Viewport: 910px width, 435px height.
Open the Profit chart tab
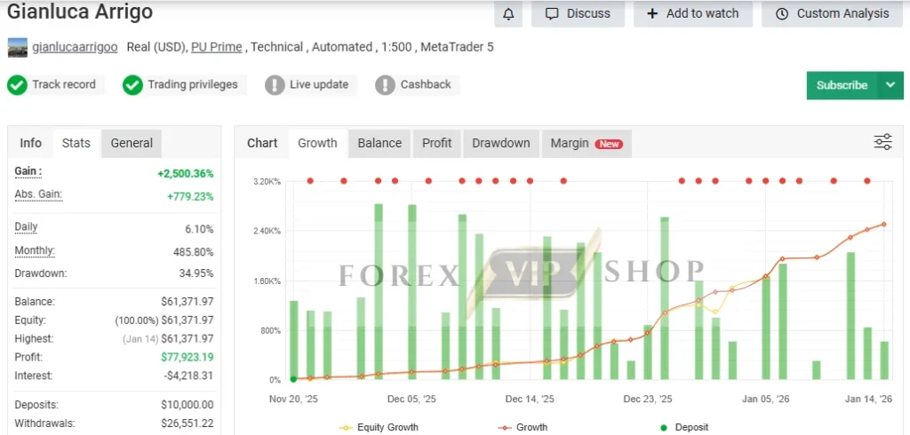(x=437, y=143)
